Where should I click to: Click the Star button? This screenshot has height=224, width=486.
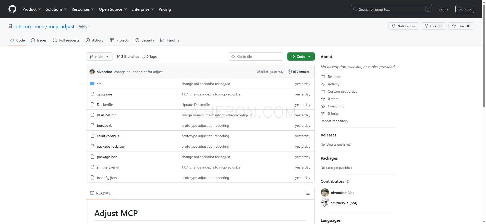click(461, 26)
